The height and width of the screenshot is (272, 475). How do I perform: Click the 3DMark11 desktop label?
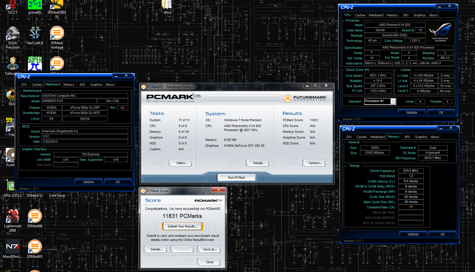pyautogui.click(x=35, y=196)
